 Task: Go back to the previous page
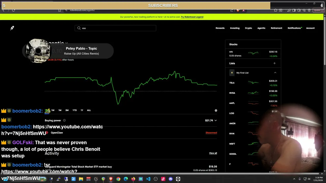(x=3, y=10)
